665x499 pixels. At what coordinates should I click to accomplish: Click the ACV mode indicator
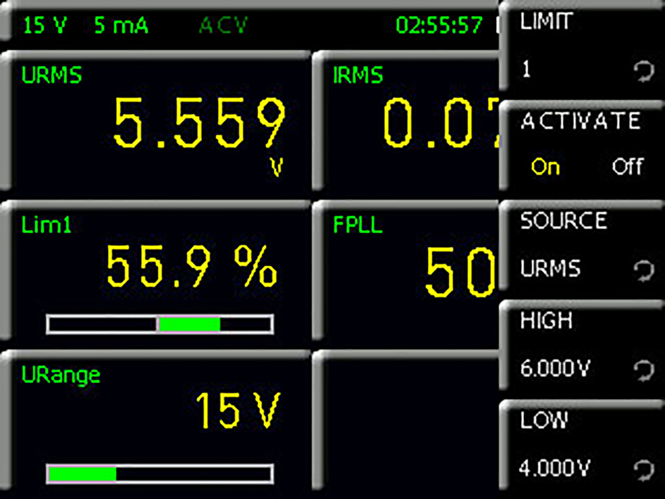point(223,26)
